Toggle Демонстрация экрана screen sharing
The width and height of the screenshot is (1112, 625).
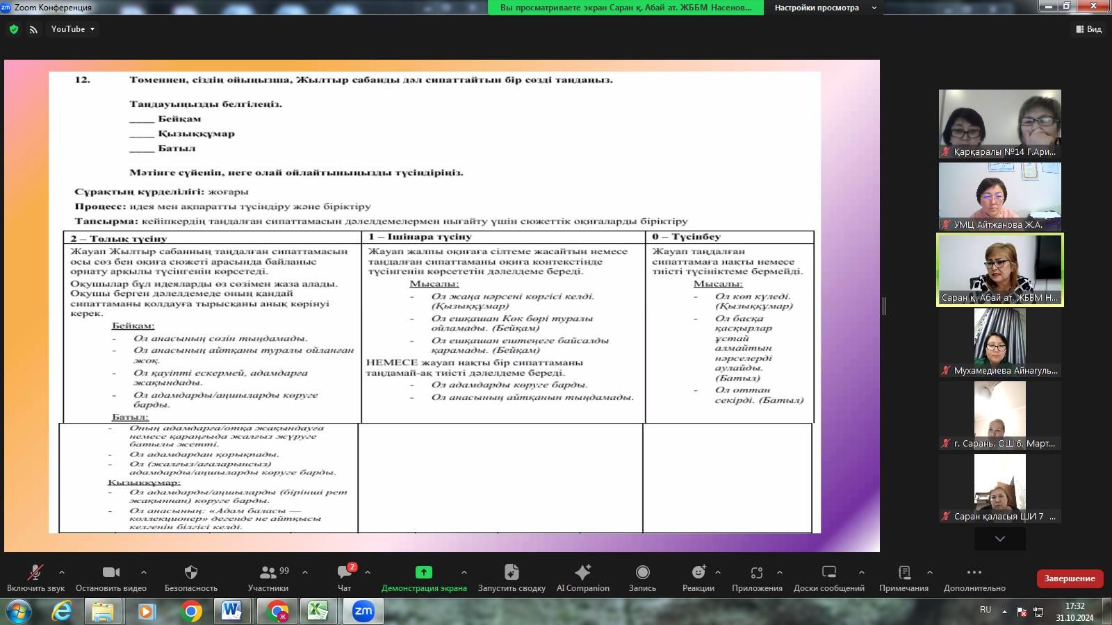[423, 572]
